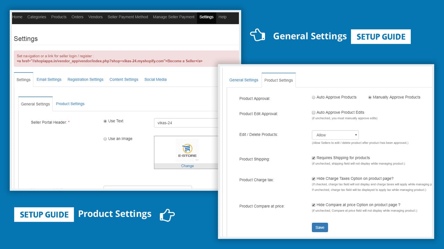
Task: Select the Use an Image radio button
Action: 105,139
